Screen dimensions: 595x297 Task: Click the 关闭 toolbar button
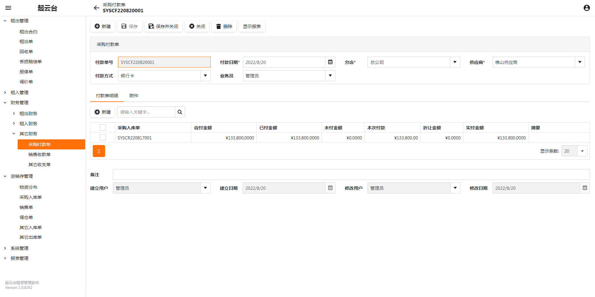[197, 26]
